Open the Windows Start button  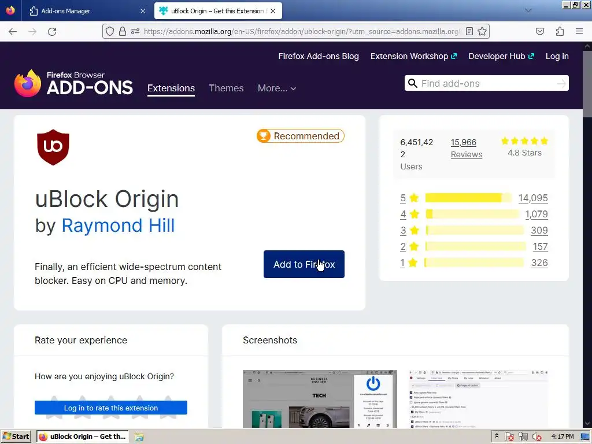[x=16, y=436]
